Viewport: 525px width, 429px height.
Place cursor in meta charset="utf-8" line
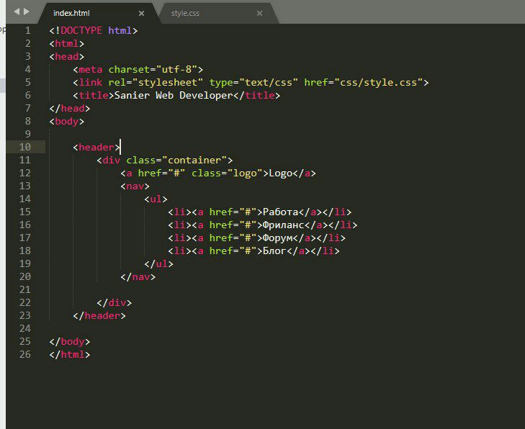point(138,69)
